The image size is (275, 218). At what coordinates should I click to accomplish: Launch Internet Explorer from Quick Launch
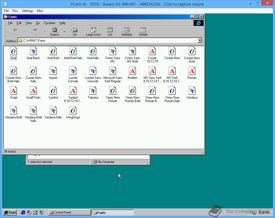(23, 212)
